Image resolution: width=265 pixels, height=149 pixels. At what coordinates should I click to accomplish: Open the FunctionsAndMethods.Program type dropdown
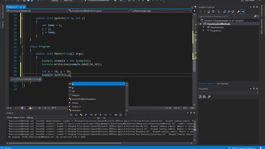(x=99, y=11)
